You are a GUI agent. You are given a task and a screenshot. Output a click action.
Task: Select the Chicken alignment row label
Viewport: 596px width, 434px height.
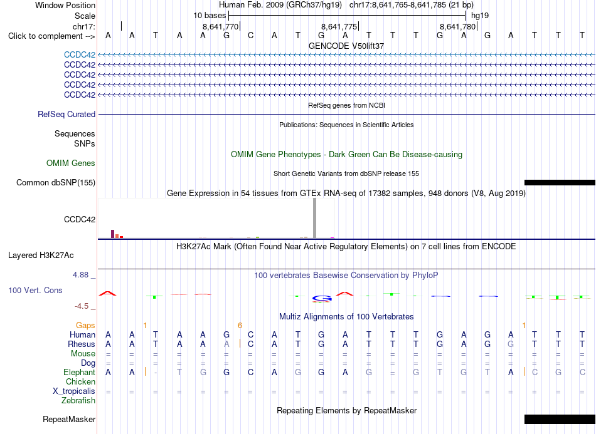(80, 381)
